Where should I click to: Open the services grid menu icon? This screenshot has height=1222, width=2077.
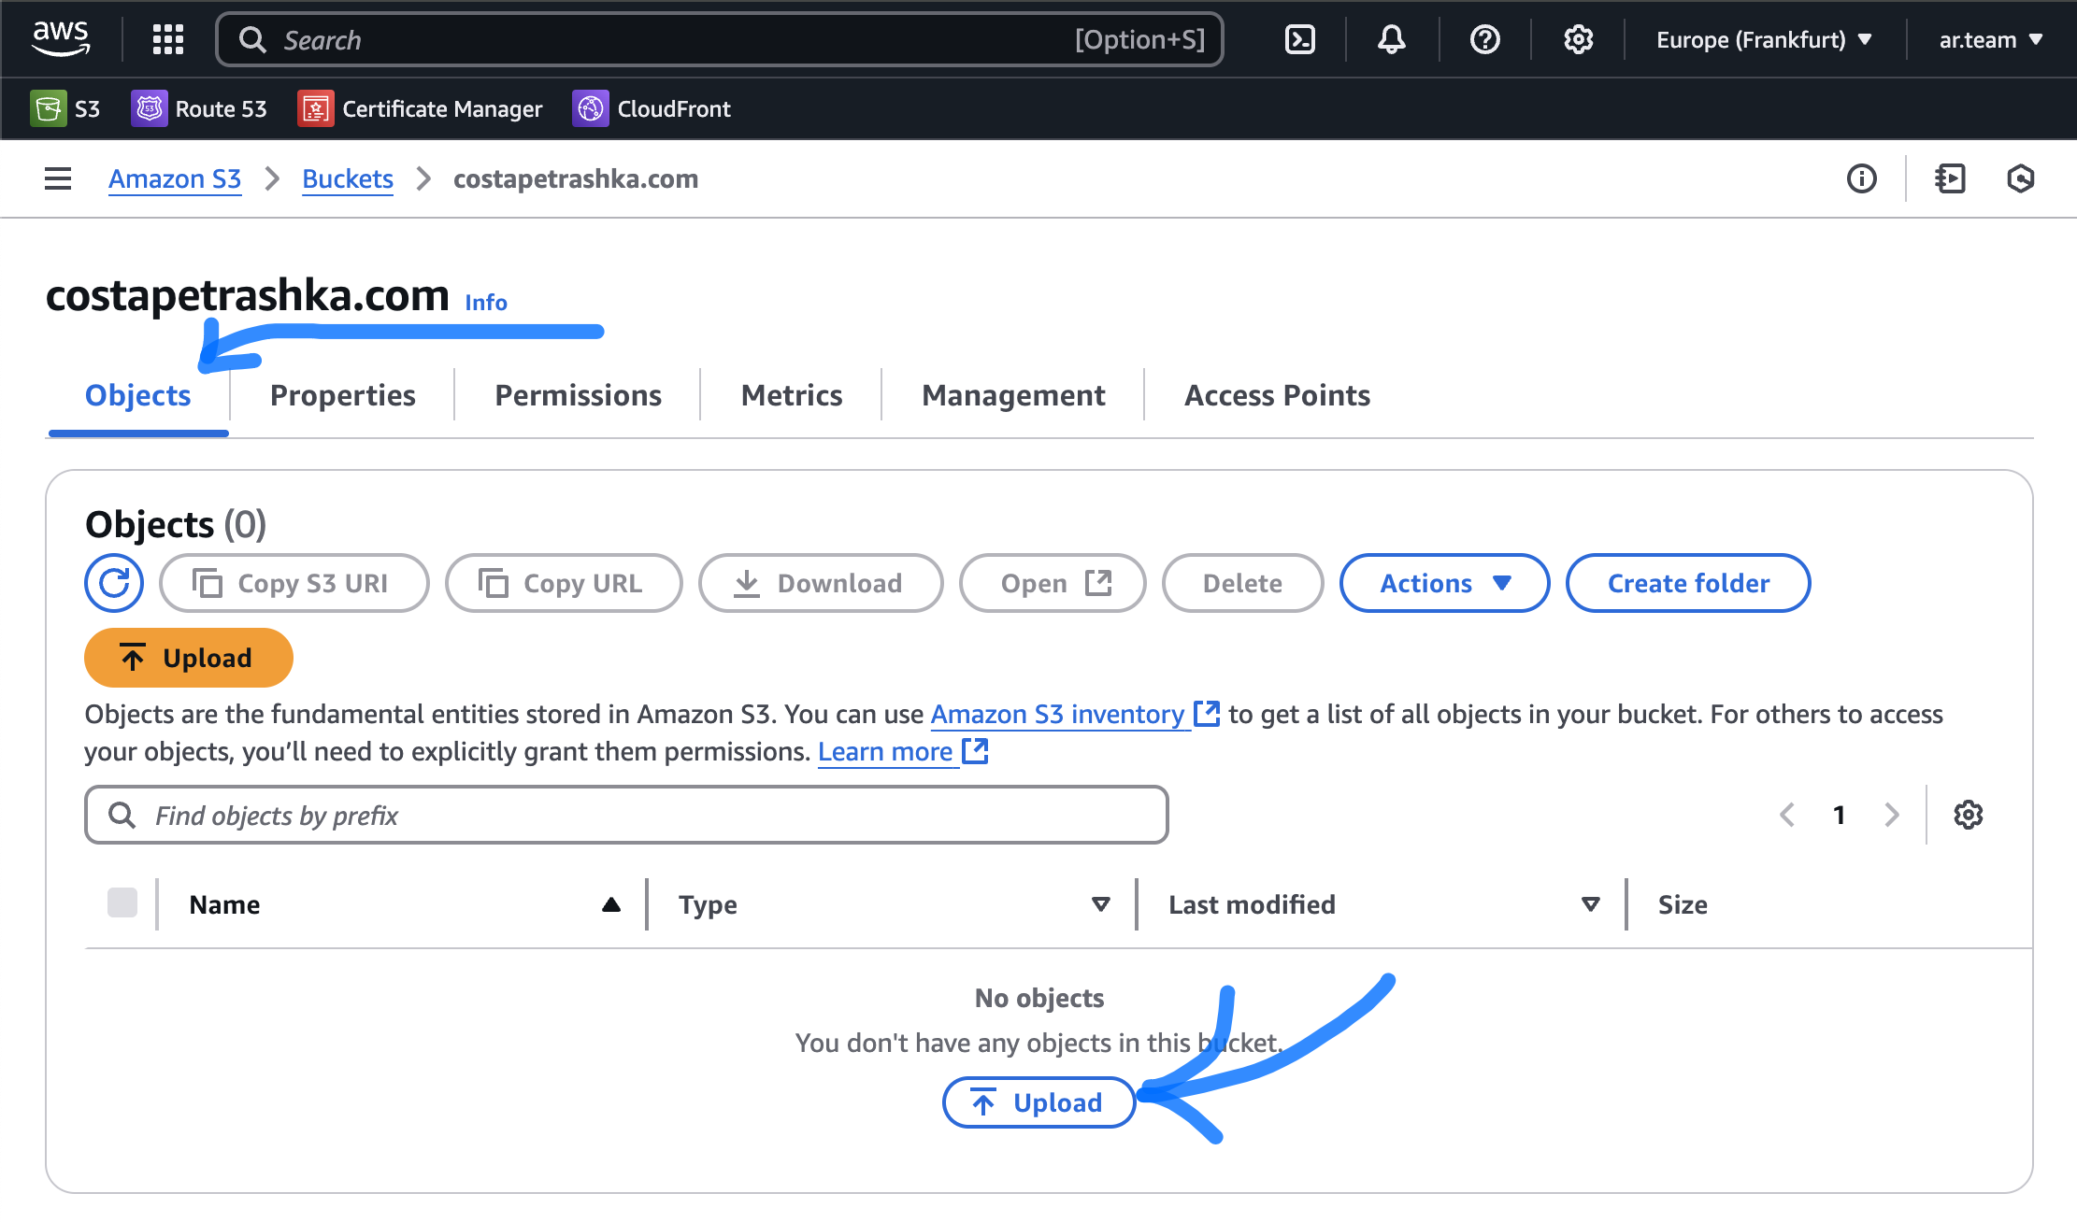(x=168, y=39)
